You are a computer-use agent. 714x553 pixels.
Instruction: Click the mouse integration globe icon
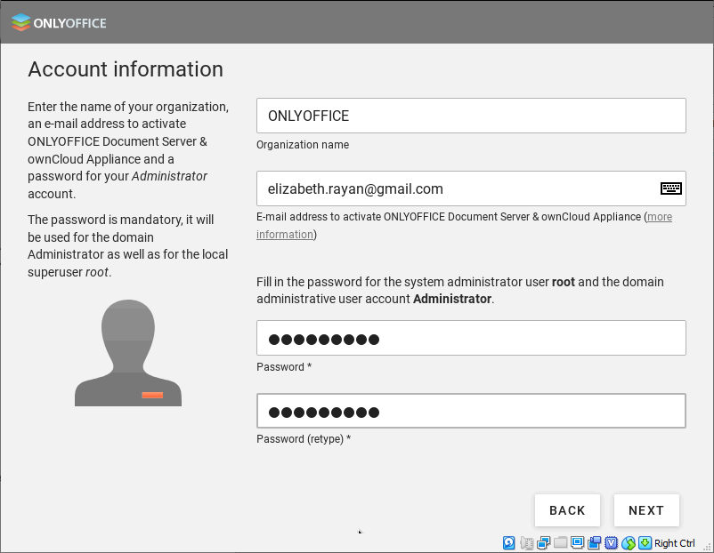629,543
